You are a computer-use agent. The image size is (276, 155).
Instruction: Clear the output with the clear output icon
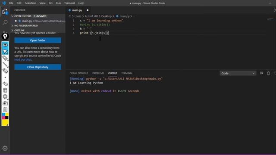262,73
